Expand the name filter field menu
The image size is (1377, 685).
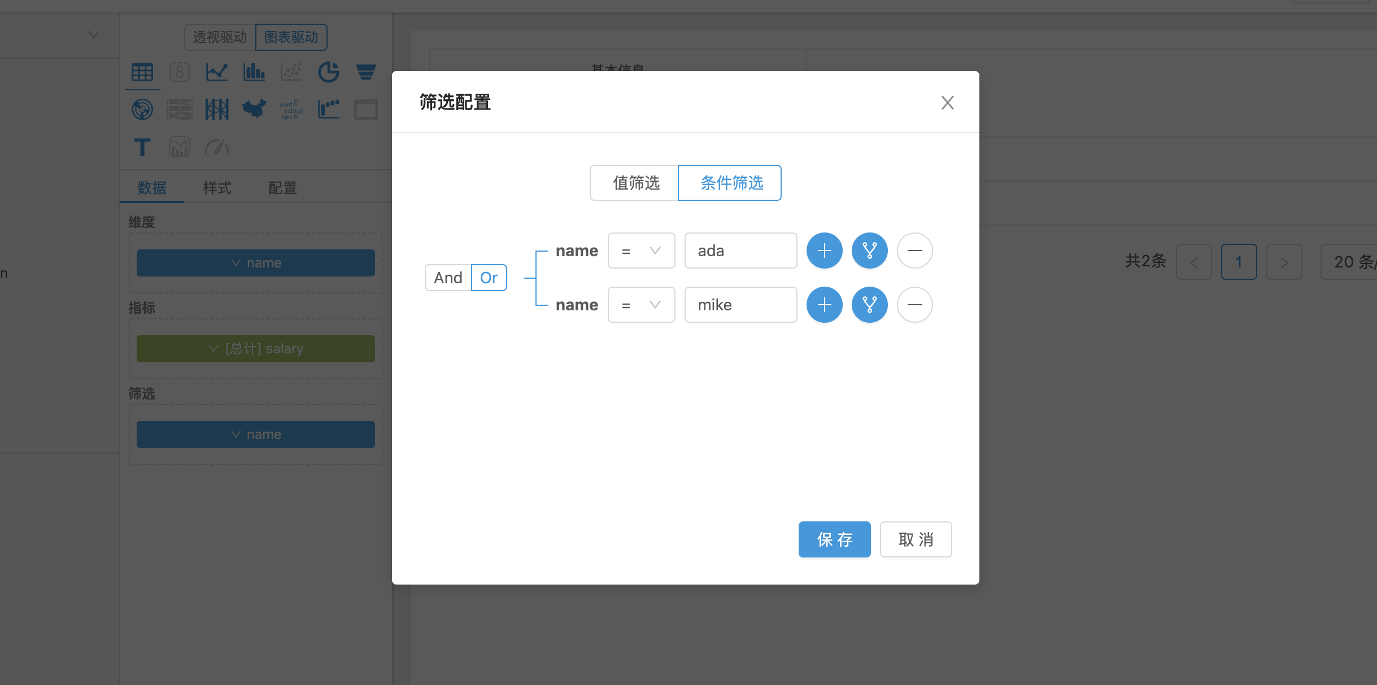tap(255, 434)
